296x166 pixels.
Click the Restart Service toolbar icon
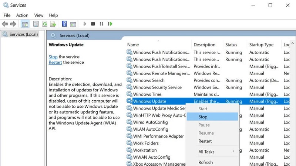point(110,24)
